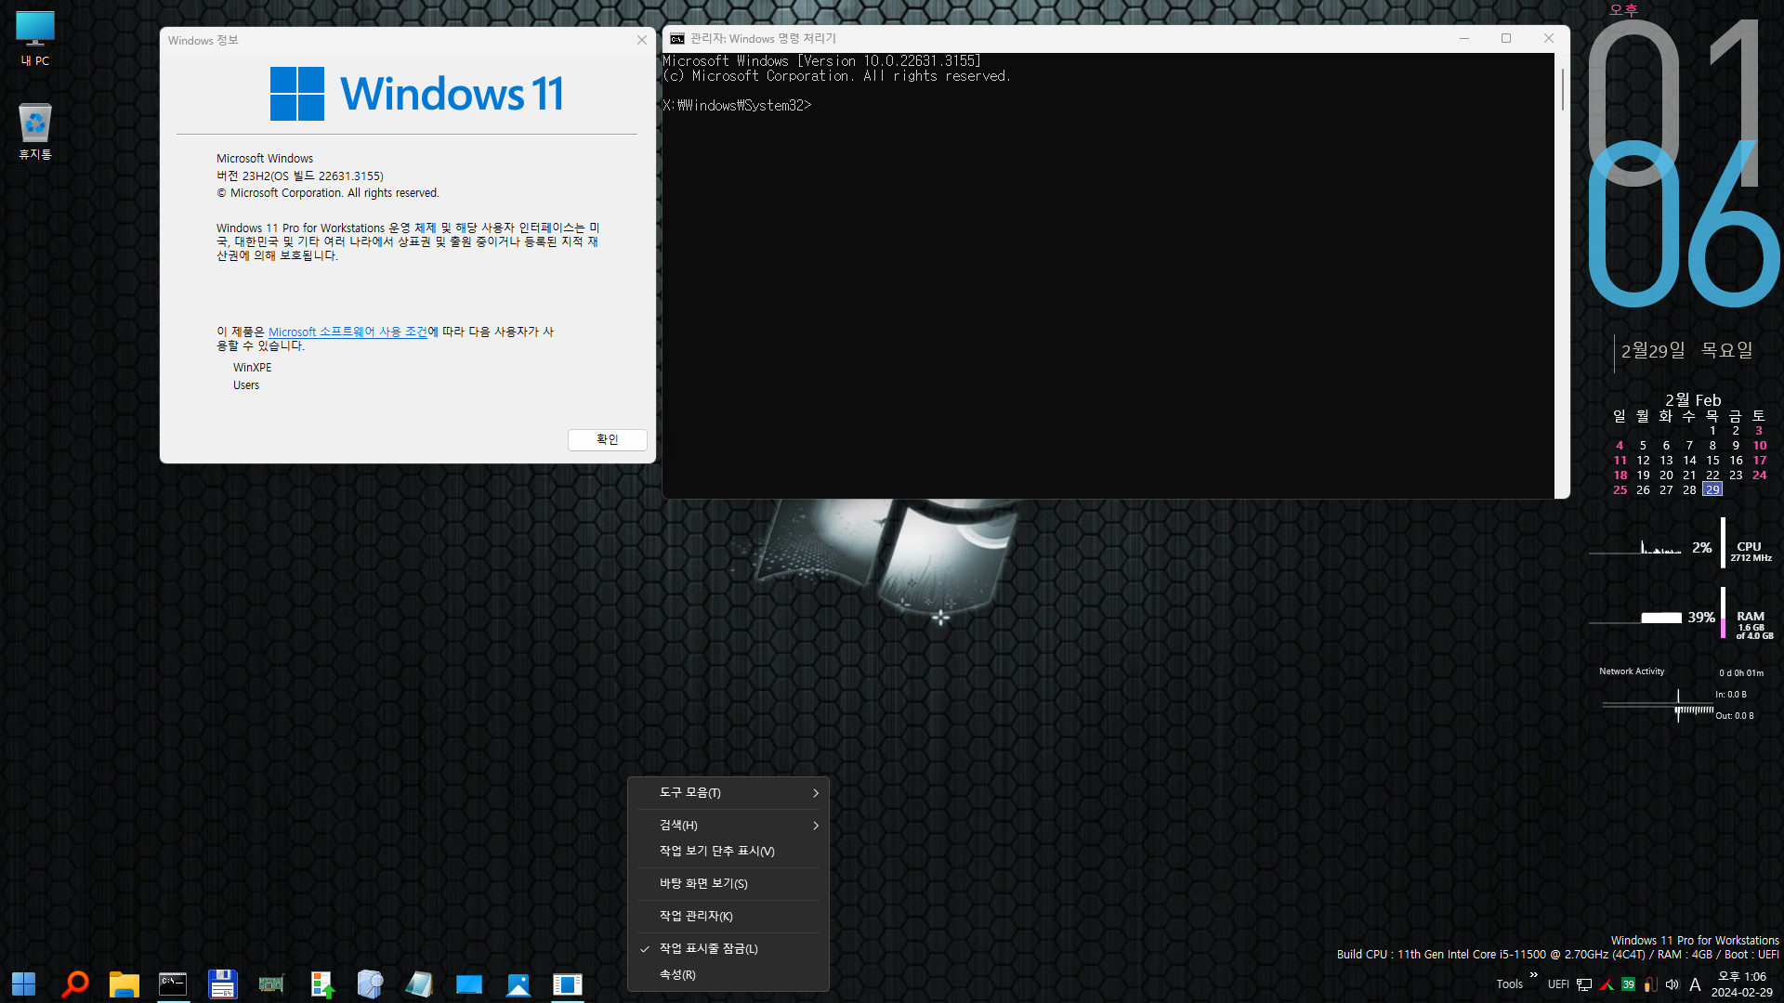This screenshot has height=1003, width=1784.
Task: Select 검색(H) in context menu
Action: tap(728, 826)
